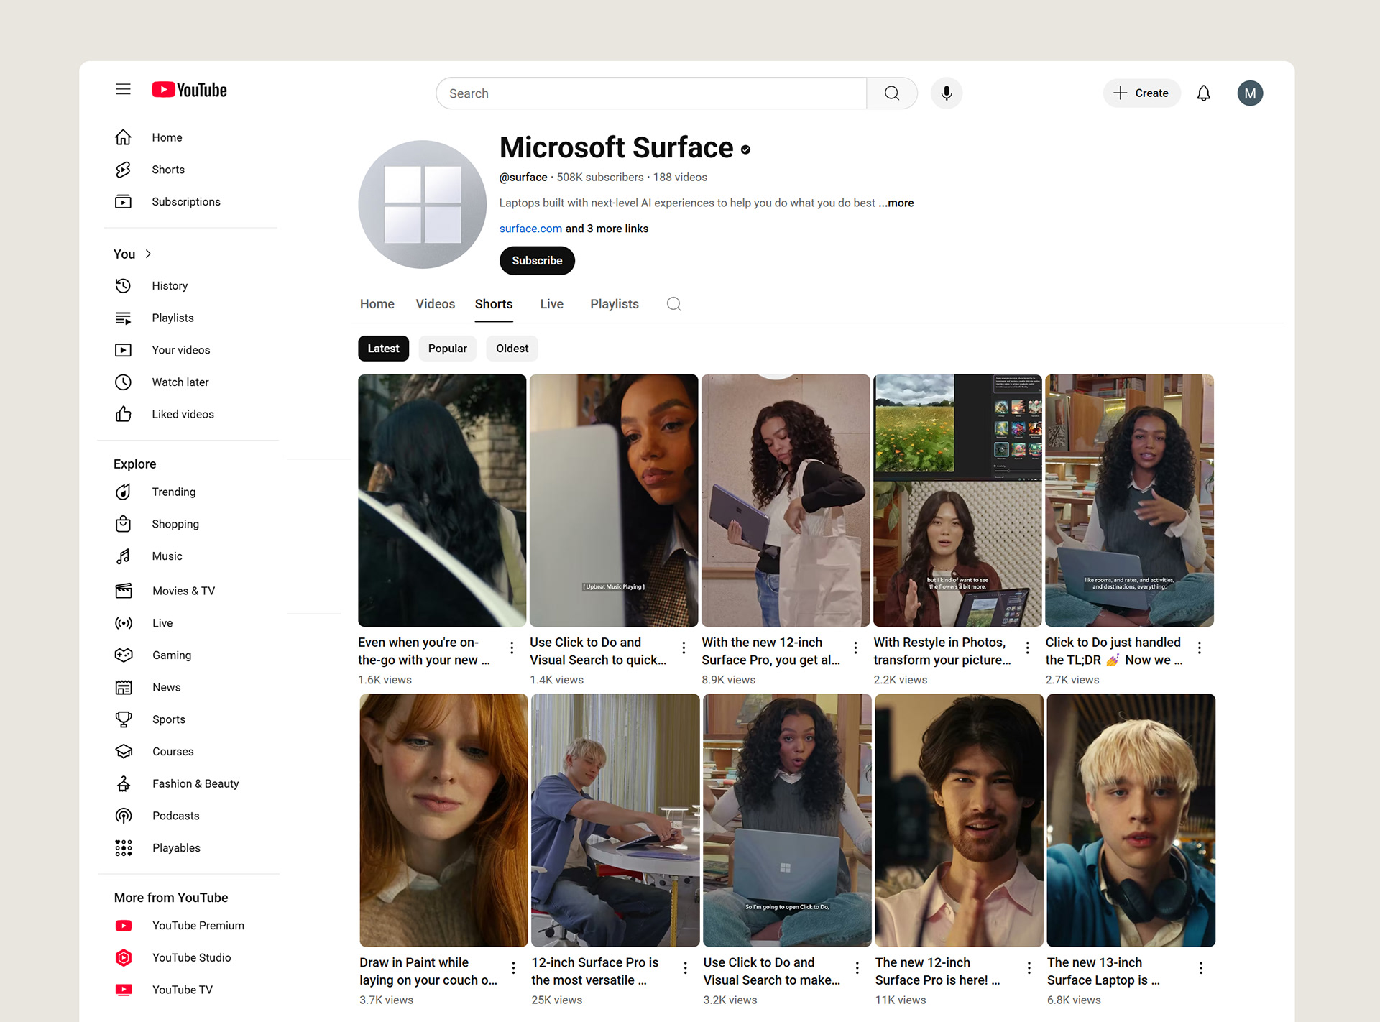Show the 3 more links
This screenshot has height=1022, width=1380.
607,229
